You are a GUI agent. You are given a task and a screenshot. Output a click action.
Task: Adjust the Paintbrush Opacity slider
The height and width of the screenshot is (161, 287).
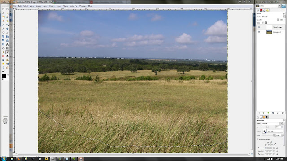[268, 127]
